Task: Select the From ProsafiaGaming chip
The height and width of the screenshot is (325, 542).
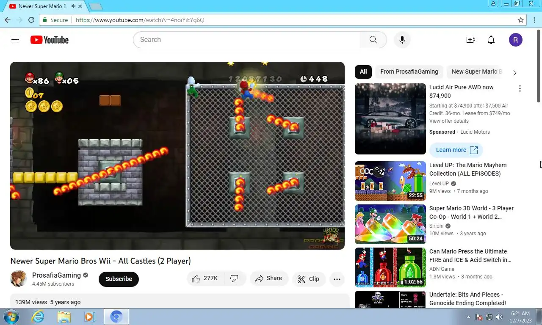Action: (x=409, y=72)
